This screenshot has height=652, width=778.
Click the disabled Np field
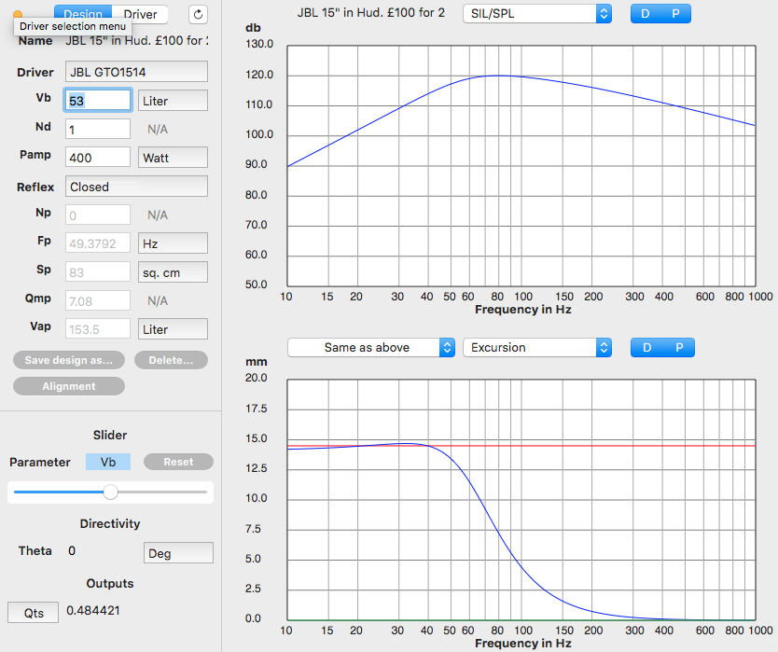tap(98, 215)
